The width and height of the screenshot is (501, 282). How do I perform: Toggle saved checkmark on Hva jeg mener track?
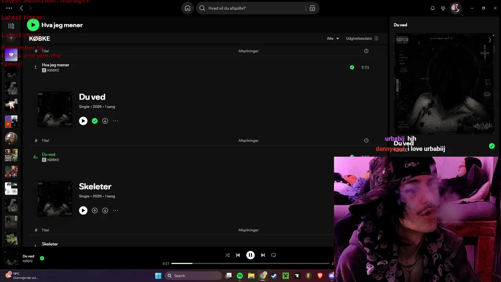(352, 67)
